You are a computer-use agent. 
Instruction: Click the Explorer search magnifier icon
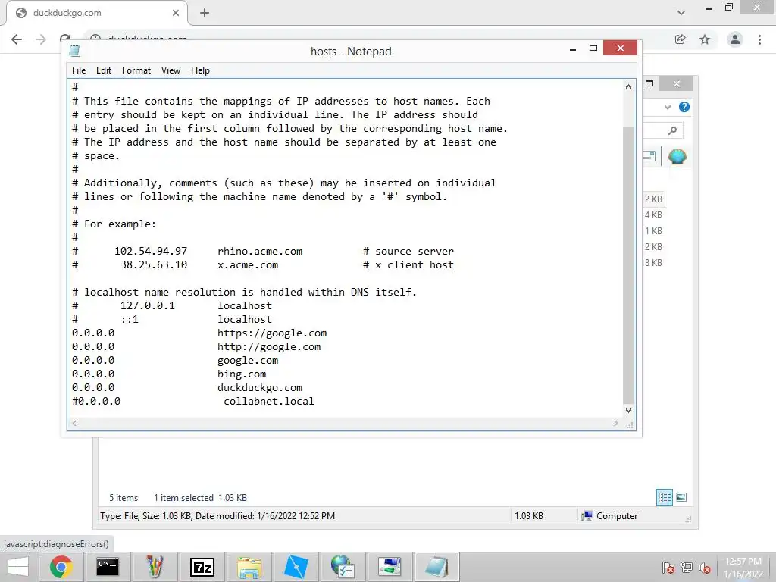pyautogui.click(x=672, y=130)
